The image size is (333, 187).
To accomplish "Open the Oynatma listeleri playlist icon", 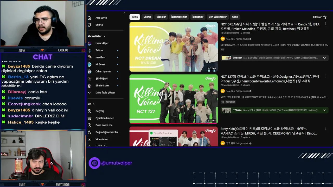I will [89, 118].
